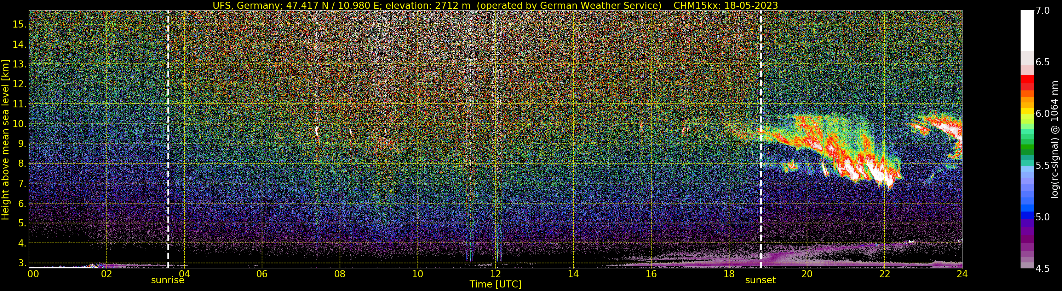Click the 'sunset' label below the time axis
Viewport: 1062px width, 291px height.
(x=760, y=280)
